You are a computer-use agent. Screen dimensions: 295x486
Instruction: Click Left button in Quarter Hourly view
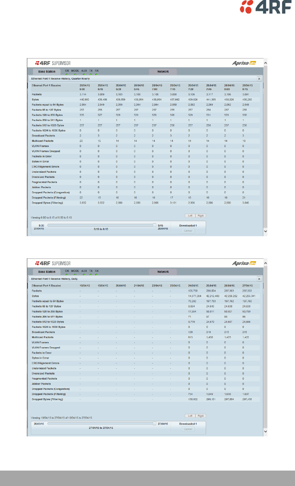(x=190, y=216)
